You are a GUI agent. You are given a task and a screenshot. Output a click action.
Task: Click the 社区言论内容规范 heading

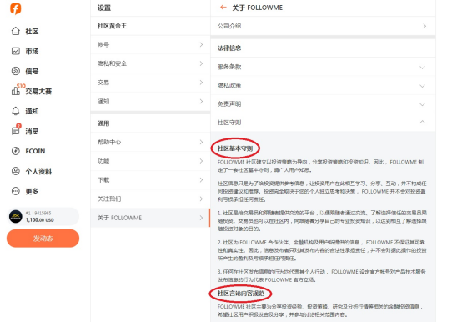[241, 294]
